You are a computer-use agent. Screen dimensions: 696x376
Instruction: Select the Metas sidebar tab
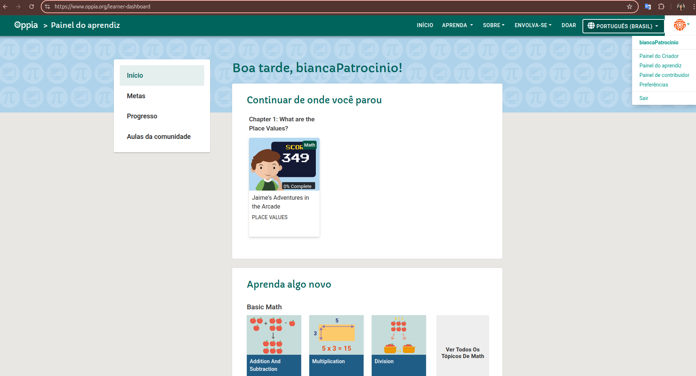coord(136,96)
